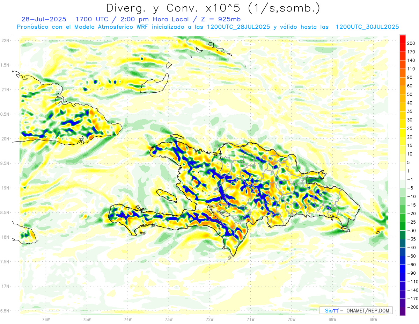The image size is (419, 324).
Task: Click the color bar label '140'
Action: 412,60
